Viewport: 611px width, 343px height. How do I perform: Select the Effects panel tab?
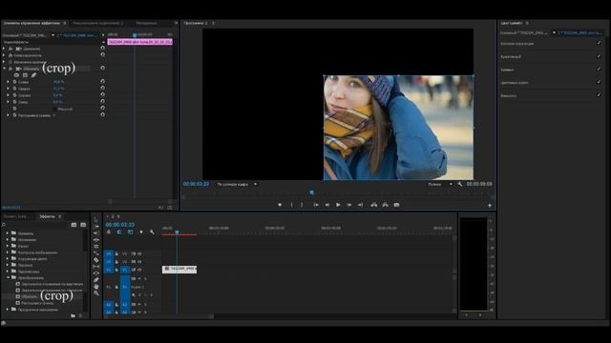click(47, 216)
